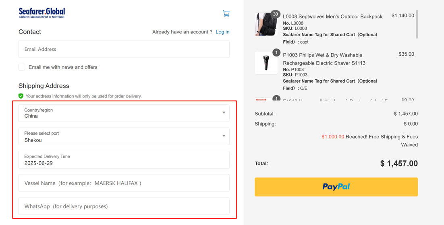Open the Philips shaver product image

[266, 63]
